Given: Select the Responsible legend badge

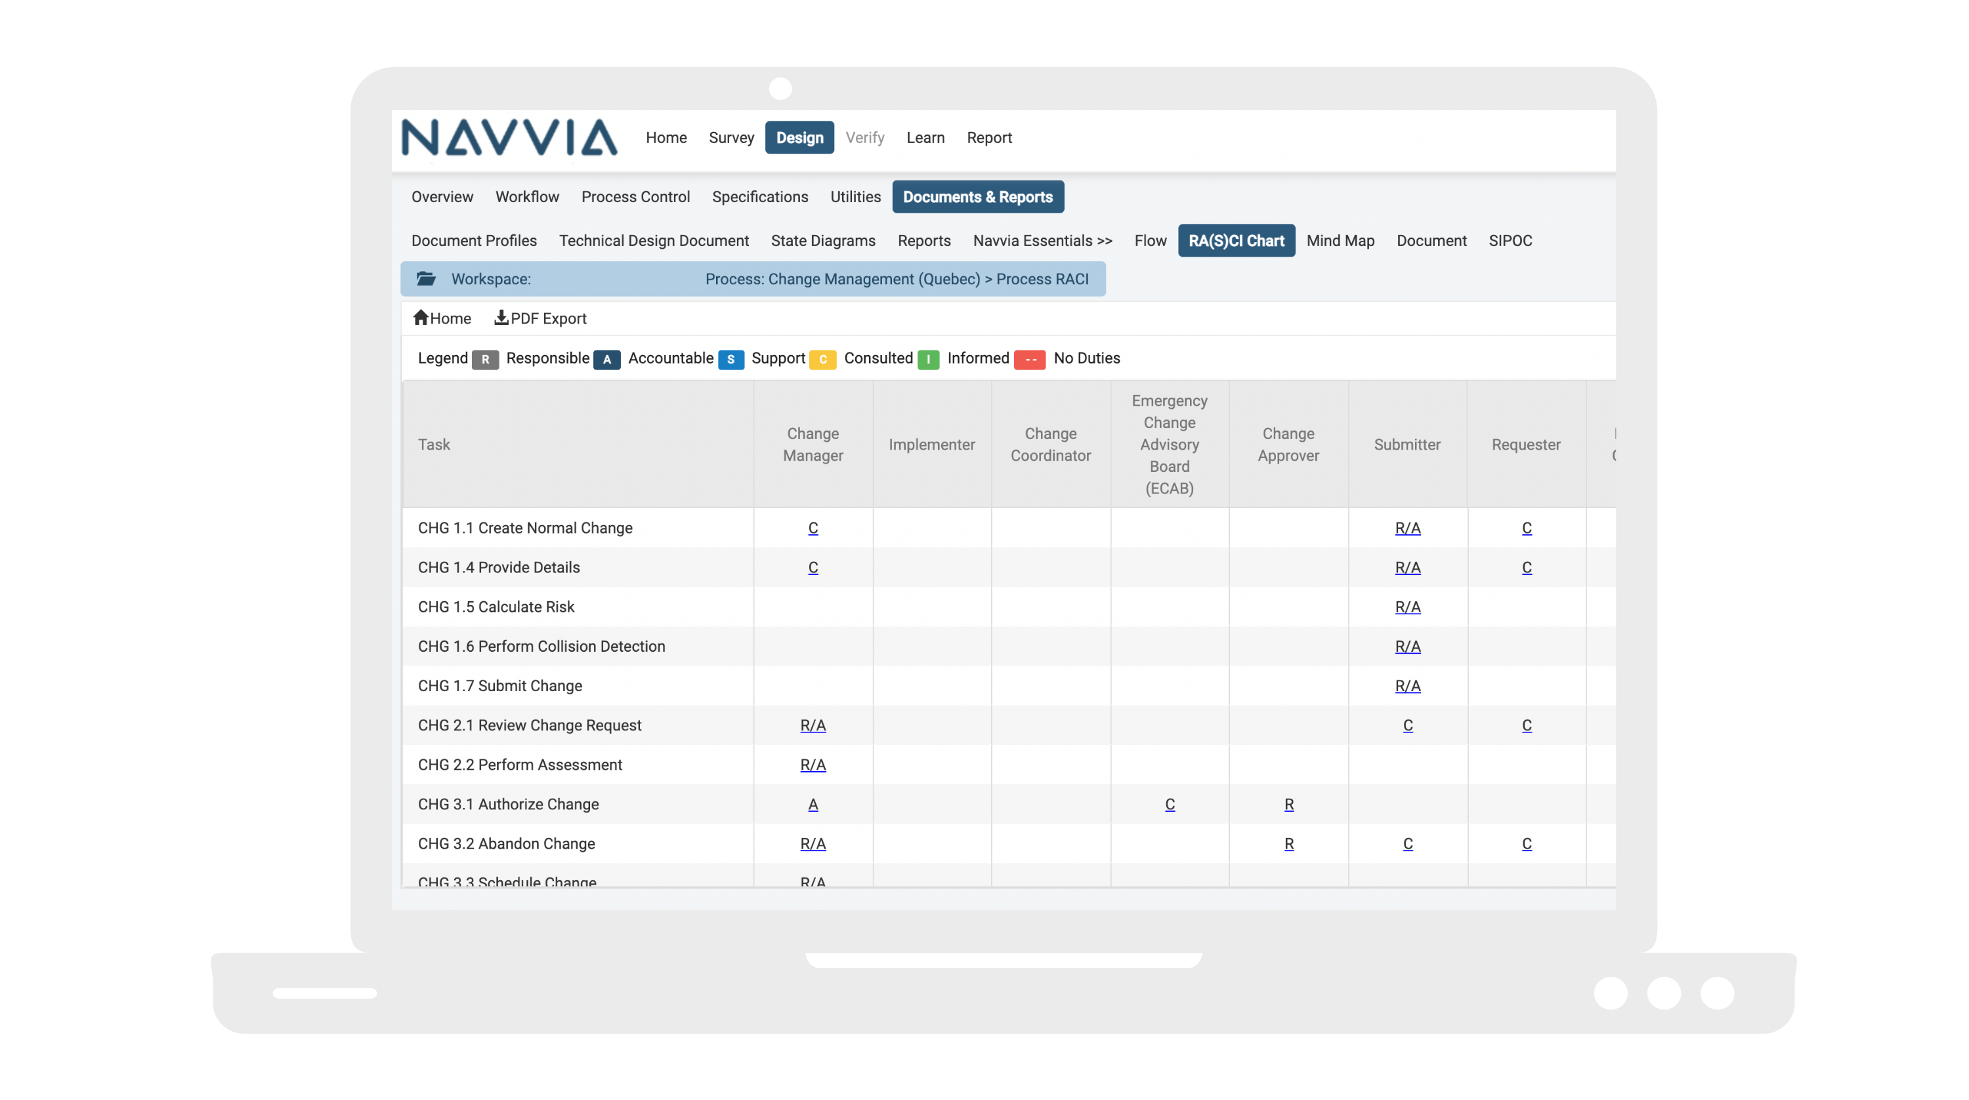Looking at the screenshot, I should pos(487,358).
